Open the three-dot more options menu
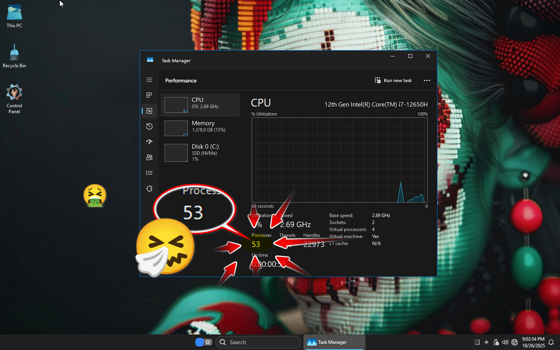 [427, 80]
